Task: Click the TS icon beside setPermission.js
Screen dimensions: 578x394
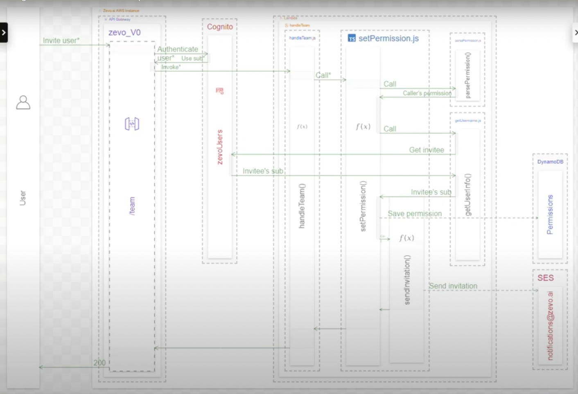Action: click(x=352, y=38)
